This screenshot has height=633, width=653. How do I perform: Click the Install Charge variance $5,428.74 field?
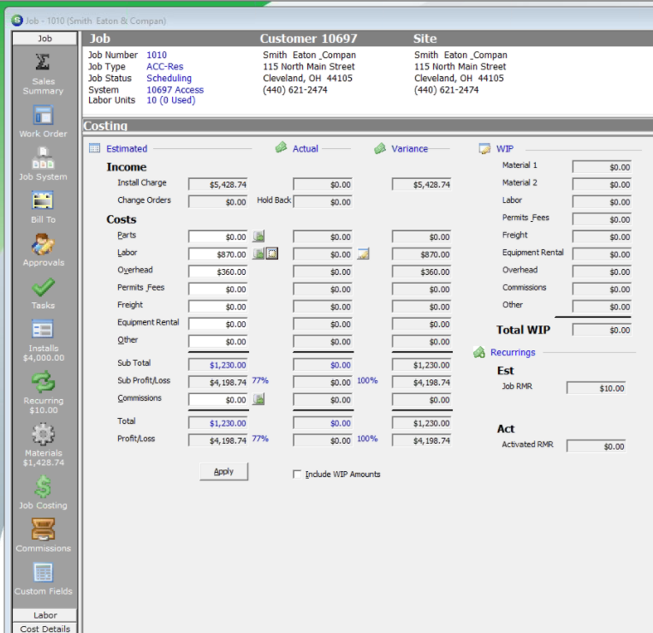pos(421,184)
